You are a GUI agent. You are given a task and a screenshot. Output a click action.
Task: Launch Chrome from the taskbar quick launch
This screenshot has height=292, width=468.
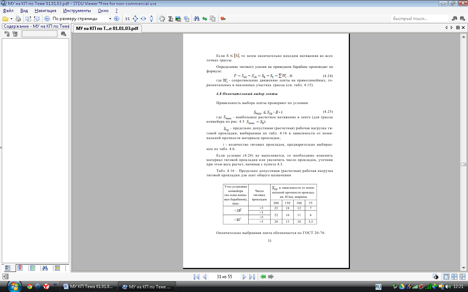point(30,287)
